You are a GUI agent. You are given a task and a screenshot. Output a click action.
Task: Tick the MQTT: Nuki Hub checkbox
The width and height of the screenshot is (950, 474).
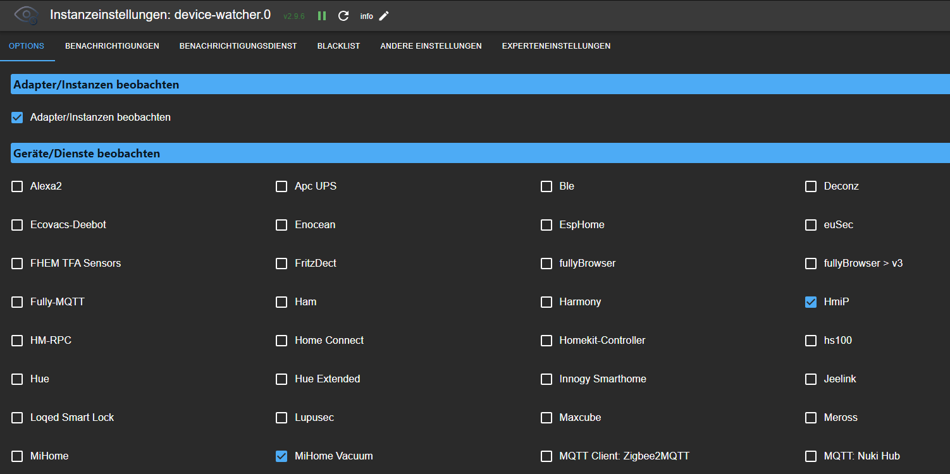pos(811,456)
